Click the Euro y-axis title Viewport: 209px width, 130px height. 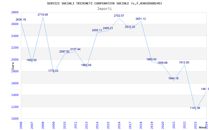(13, 66)
